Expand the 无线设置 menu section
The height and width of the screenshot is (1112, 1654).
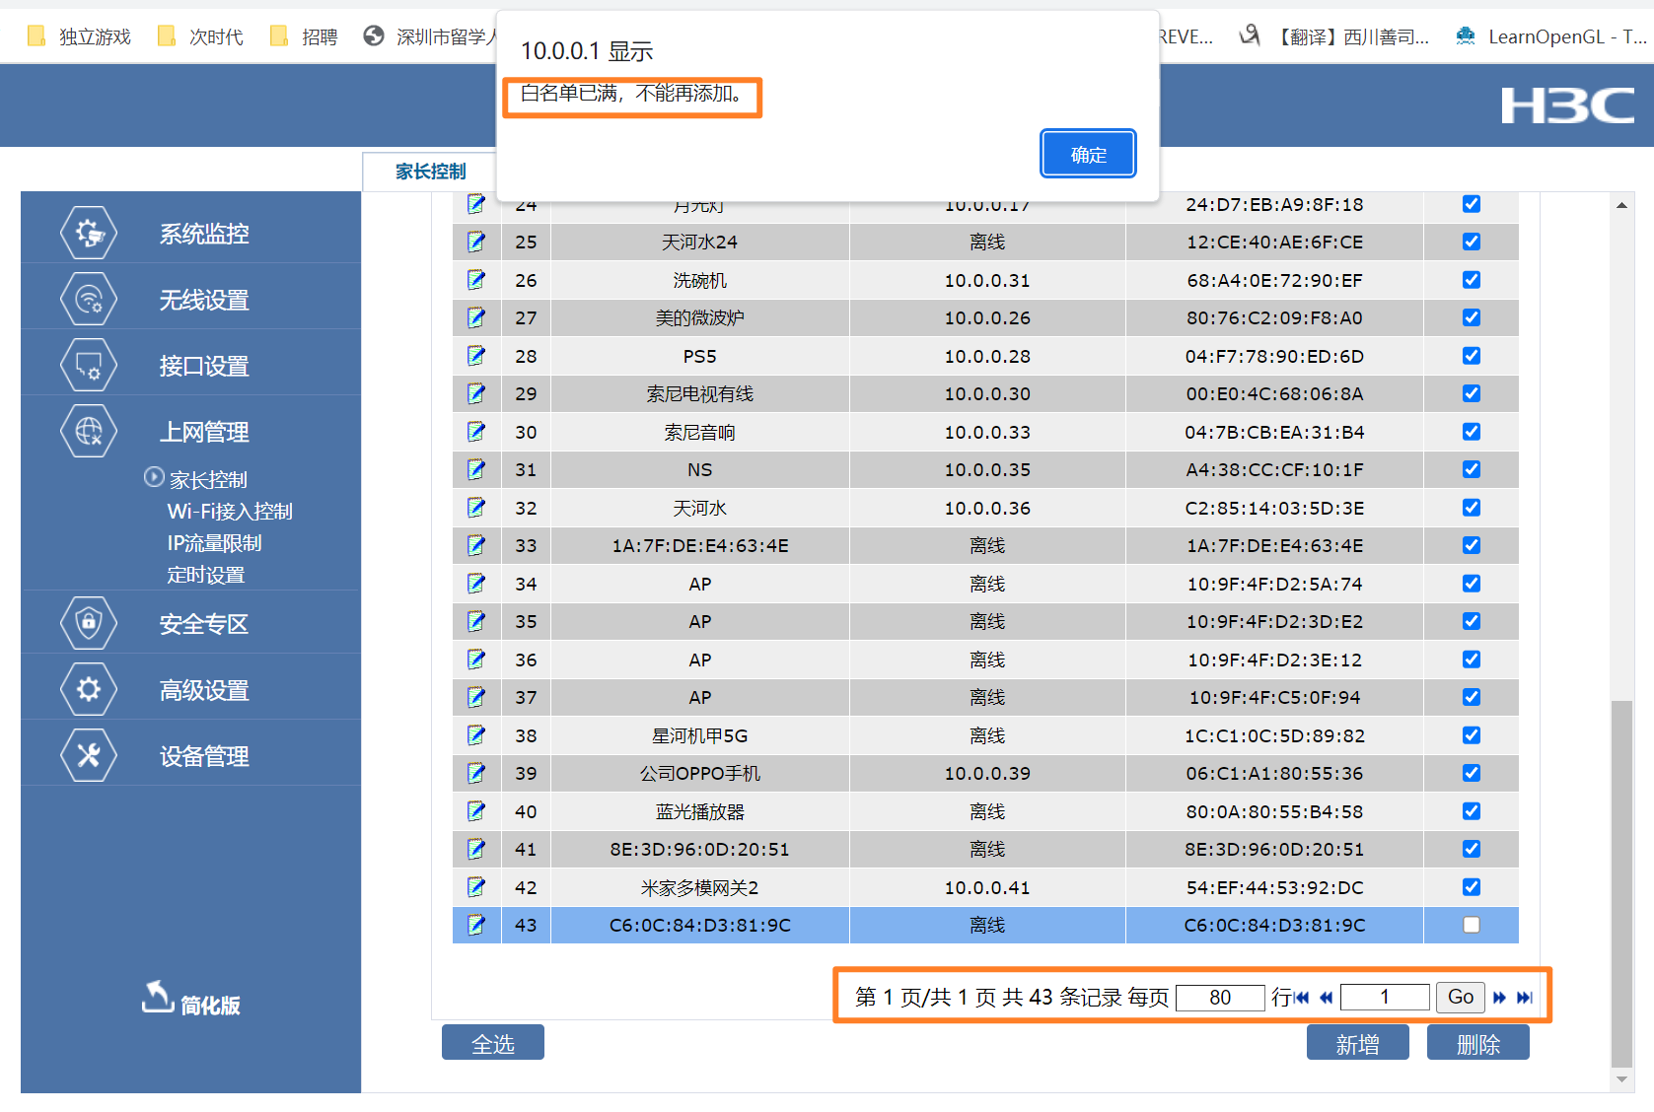pos(204,300)
